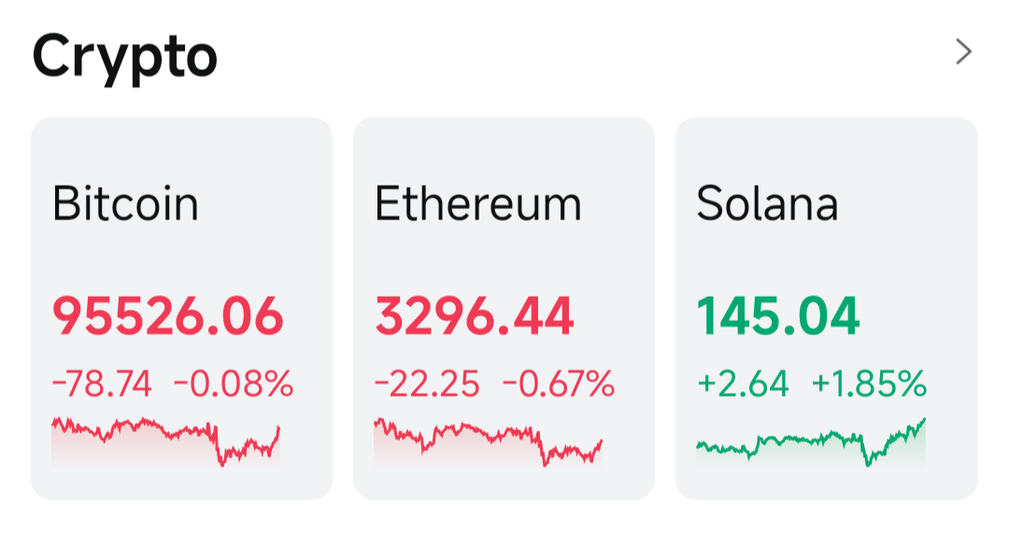Open the Bitcoin card title

pos(125,203)
